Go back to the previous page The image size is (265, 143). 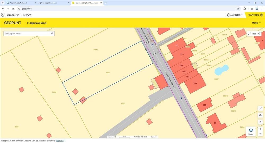tap(3, 9)
